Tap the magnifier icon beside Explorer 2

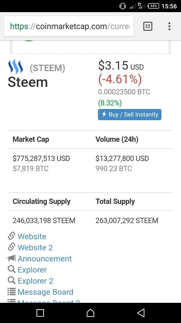(x=12, y=280)
